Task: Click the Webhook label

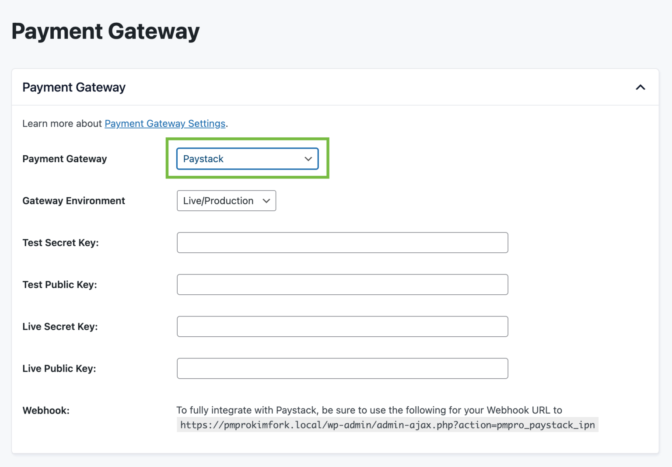Action: (x=45, y=411)
